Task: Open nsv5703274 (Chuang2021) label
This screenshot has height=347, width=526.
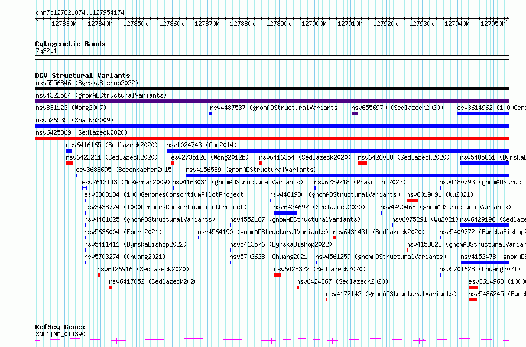Action: pyautogui.click(x=125, y=257)
